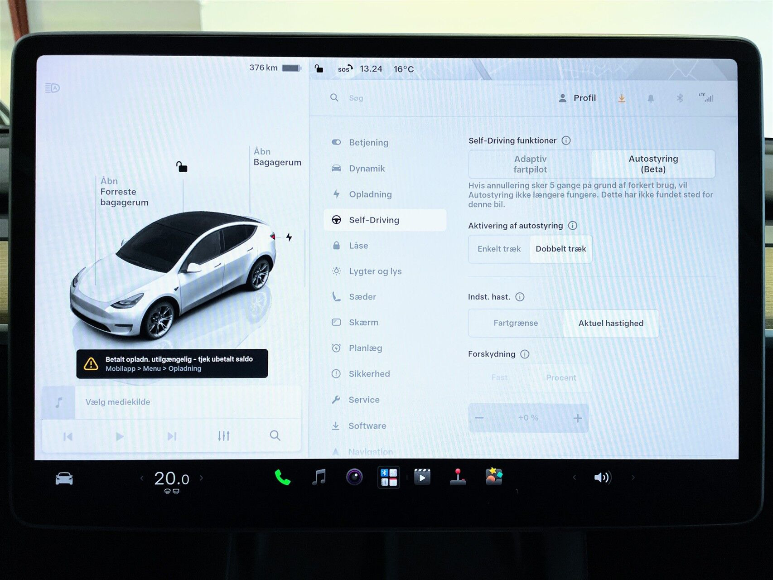The height and width of the screenshot is (580, 773).
Task: Decrease offset with minus button
Action: tap(479, 418)
